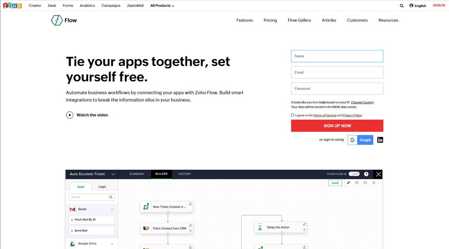Go to Analytics in top bar
Viewport: 449px width, 249px height.
coord(87,6)
